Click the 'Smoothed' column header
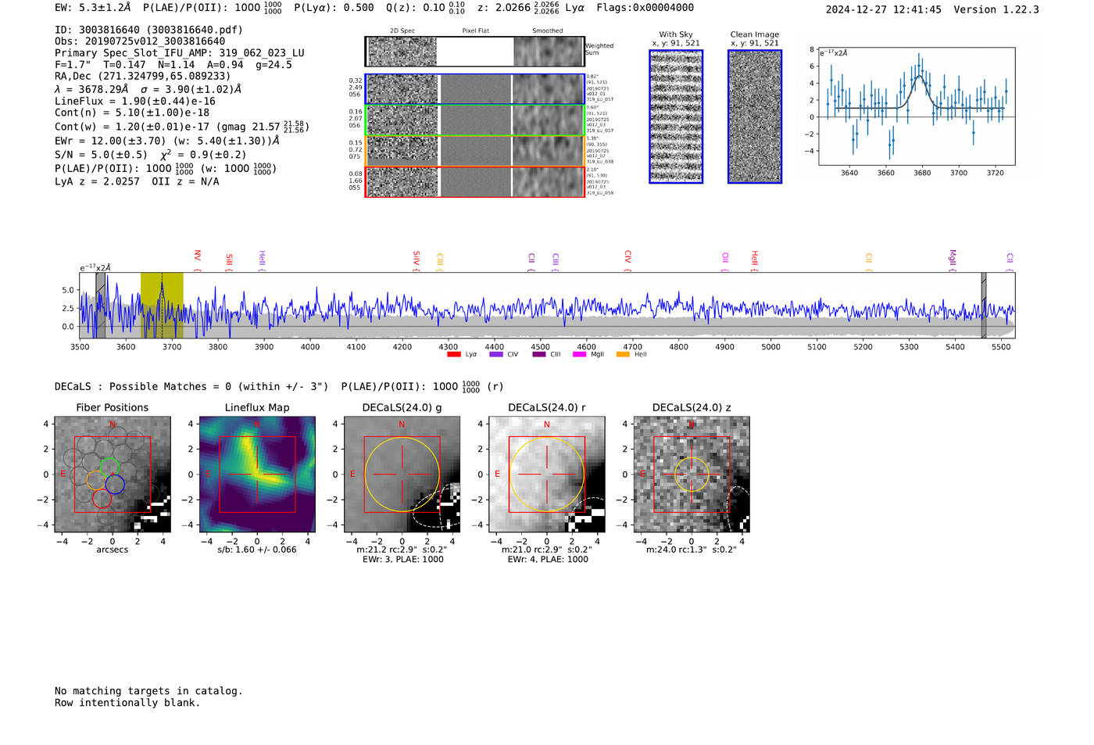This screenshot has width=1094, height=745. point(548,31)
